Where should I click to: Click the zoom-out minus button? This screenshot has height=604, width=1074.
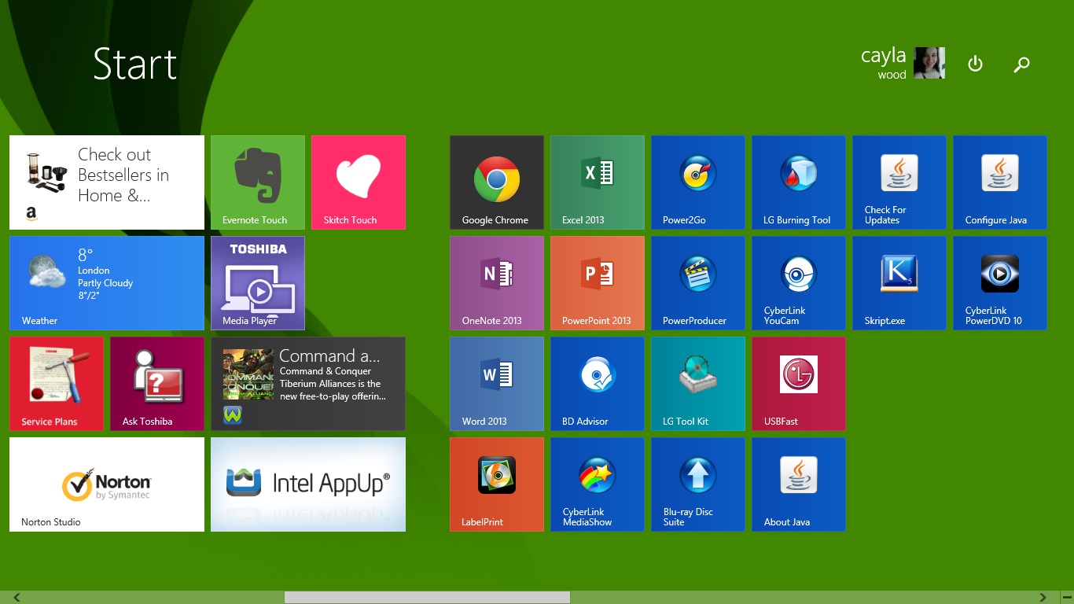(x=1067, y=598)
